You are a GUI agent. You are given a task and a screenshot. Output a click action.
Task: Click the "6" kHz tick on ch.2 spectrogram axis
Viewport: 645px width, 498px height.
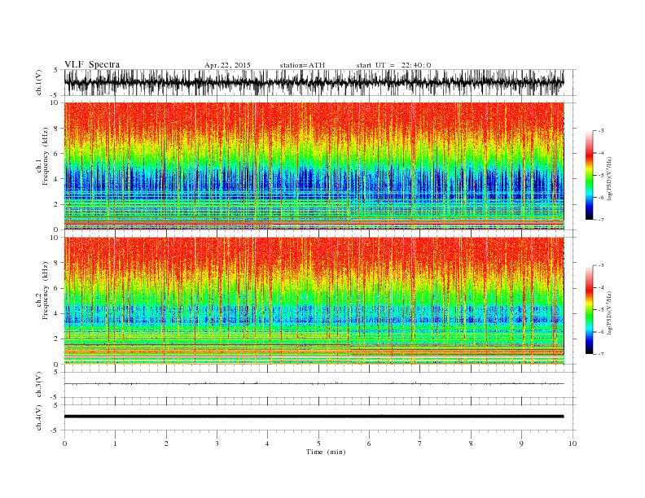pyautogui.click(x=57, y=288)
